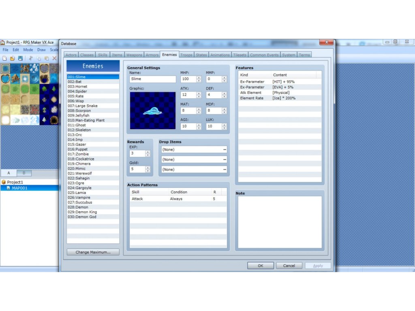The width and height of the screenshot is (415, 311).
Task: Open the Mode menu
Action: pos(28,50)
